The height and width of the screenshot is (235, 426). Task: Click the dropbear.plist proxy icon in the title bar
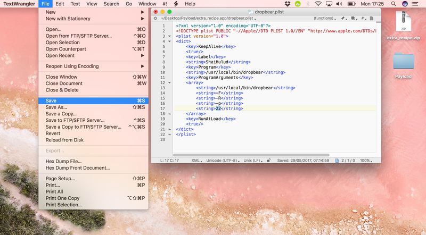tap(250, 12)
